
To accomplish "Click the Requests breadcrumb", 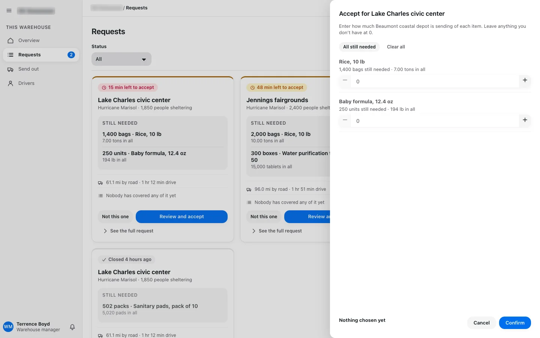I will pos(137,8).
